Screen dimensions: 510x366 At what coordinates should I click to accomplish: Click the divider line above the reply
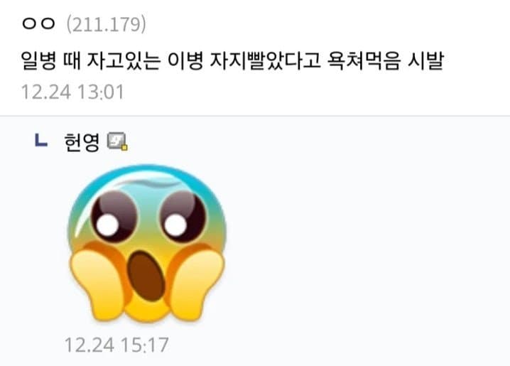pyautogui.click(x=255, y=116)
